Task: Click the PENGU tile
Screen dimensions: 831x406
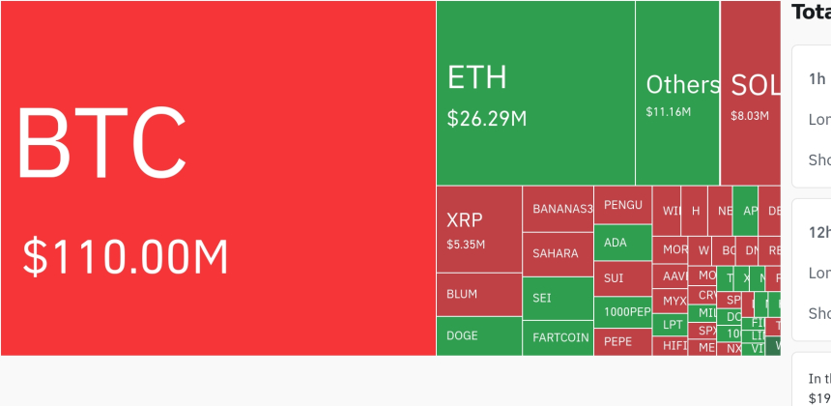Action: coord(622,205)
